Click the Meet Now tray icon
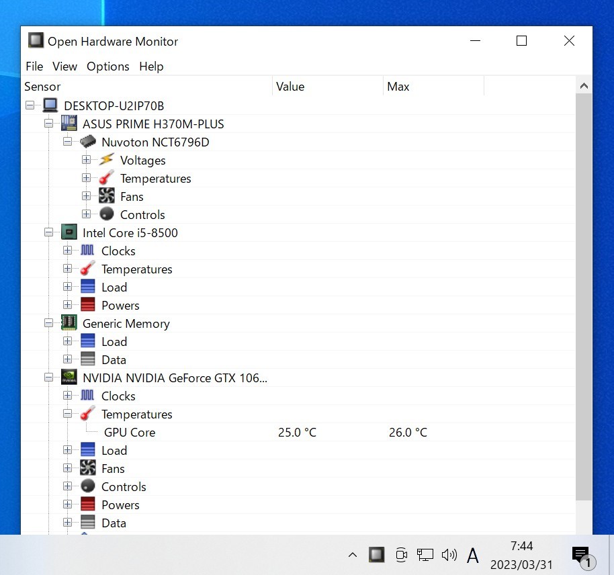The width and height of the screenshot is (614, 575). pyautogui.click(x=401, y=555)
